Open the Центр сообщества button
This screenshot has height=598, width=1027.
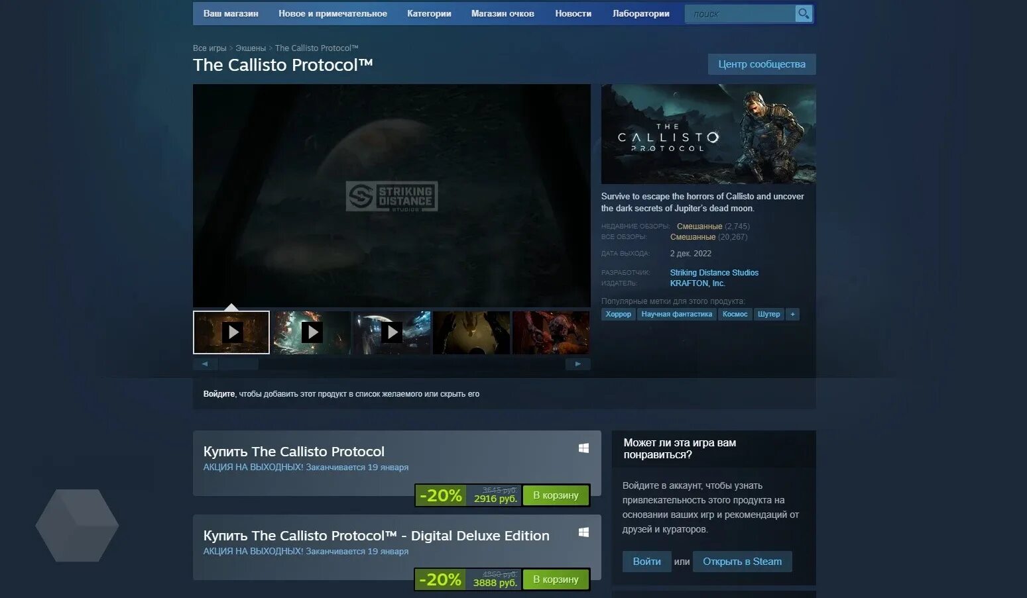(x=762, y=64)
